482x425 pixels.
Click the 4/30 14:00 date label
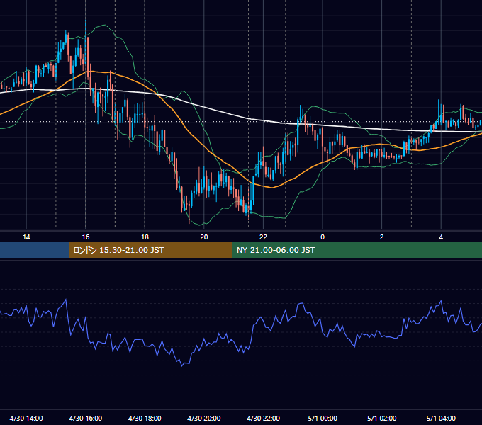[26, 418]
